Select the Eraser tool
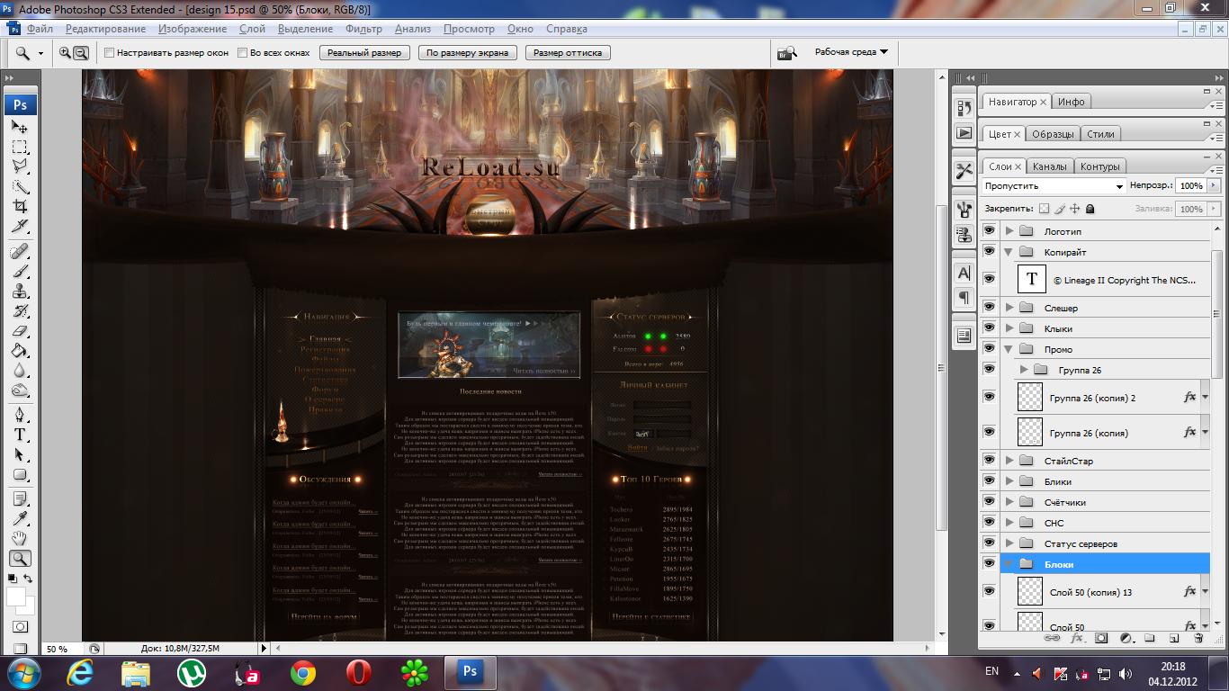The width and height of the screenshot is (1229, 691). point(20,330)
